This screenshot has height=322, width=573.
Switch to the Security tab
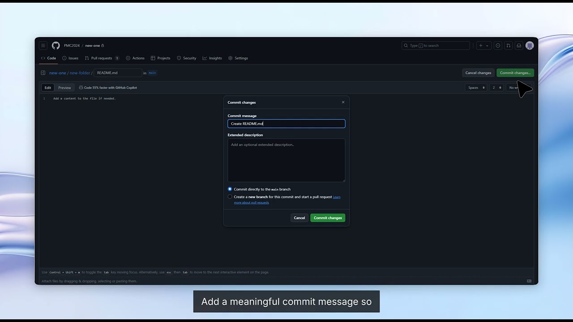coord(187,58)
